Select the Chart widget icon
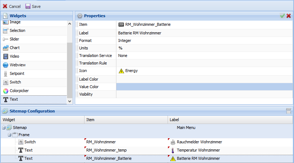The height and width of the screenshot is (163, 294). point(6,48)
